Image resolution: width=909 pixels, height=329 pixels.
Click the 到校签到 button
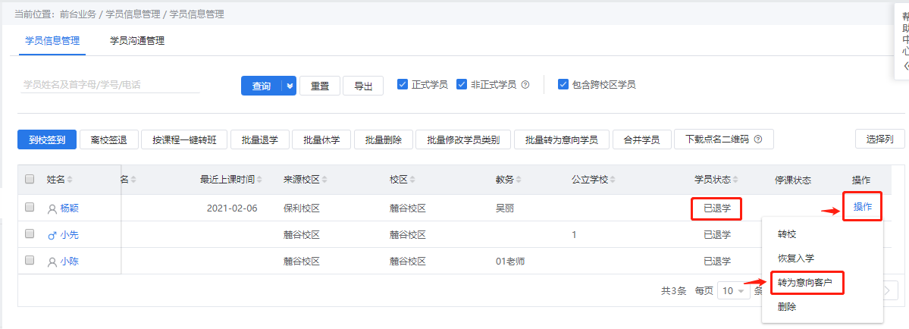tap(47, 139)
